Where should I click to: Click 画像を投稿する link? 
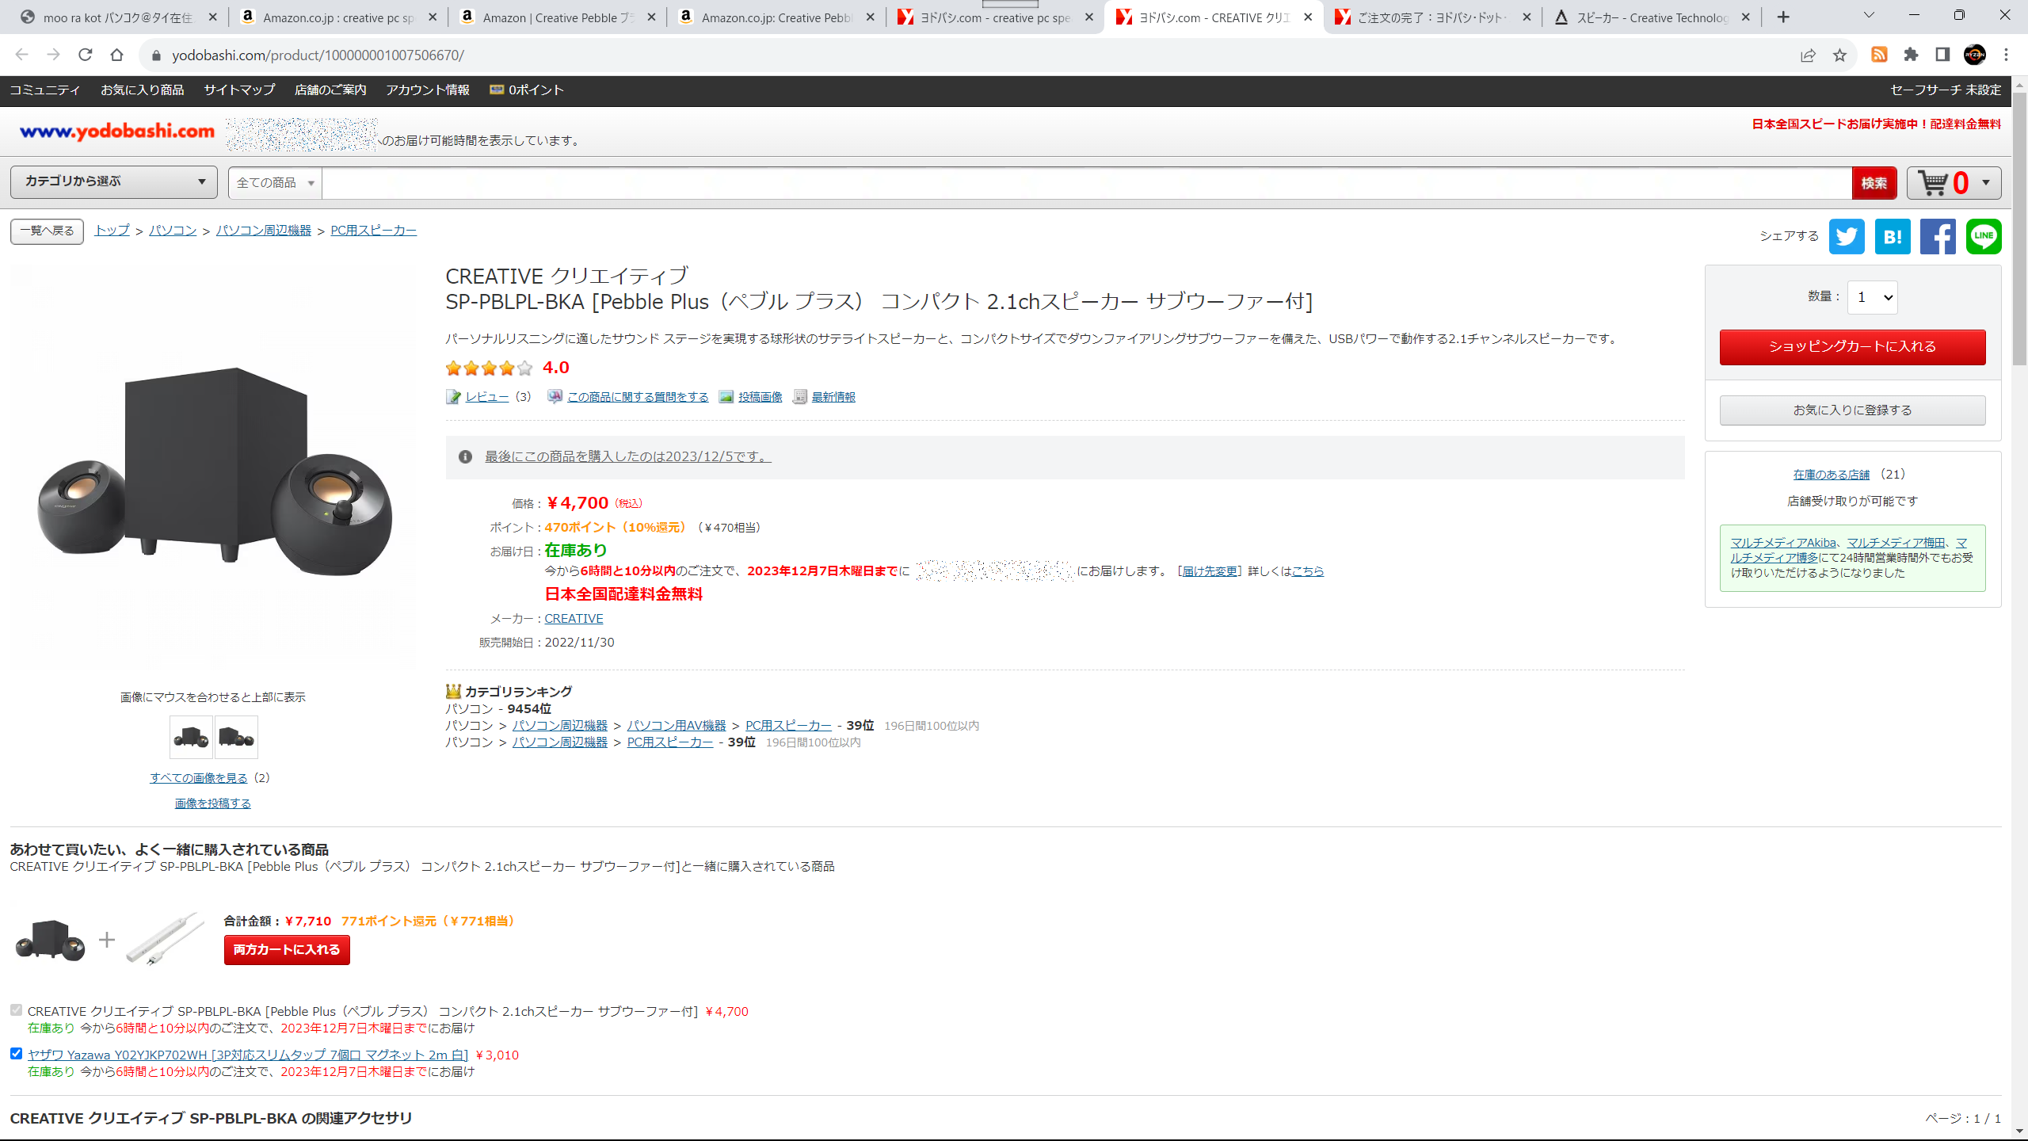[212, 803]
